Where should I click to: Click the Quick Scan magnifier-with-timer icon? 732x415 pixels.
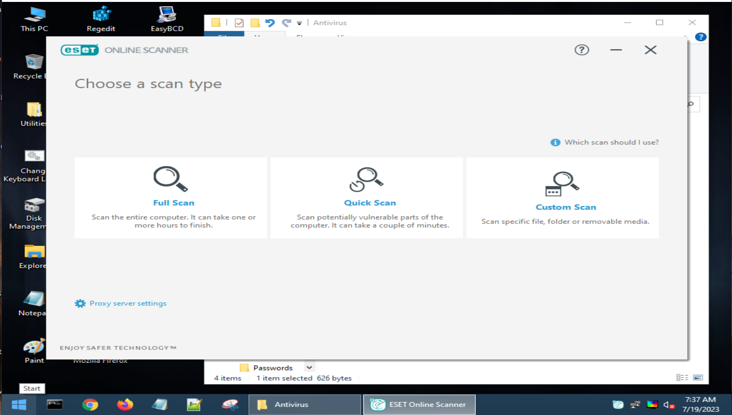pos(366,179)
